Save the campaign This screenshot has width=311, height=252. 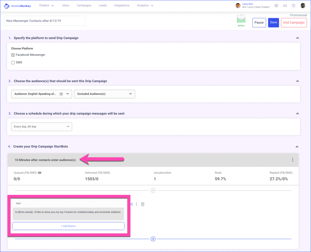273,22
